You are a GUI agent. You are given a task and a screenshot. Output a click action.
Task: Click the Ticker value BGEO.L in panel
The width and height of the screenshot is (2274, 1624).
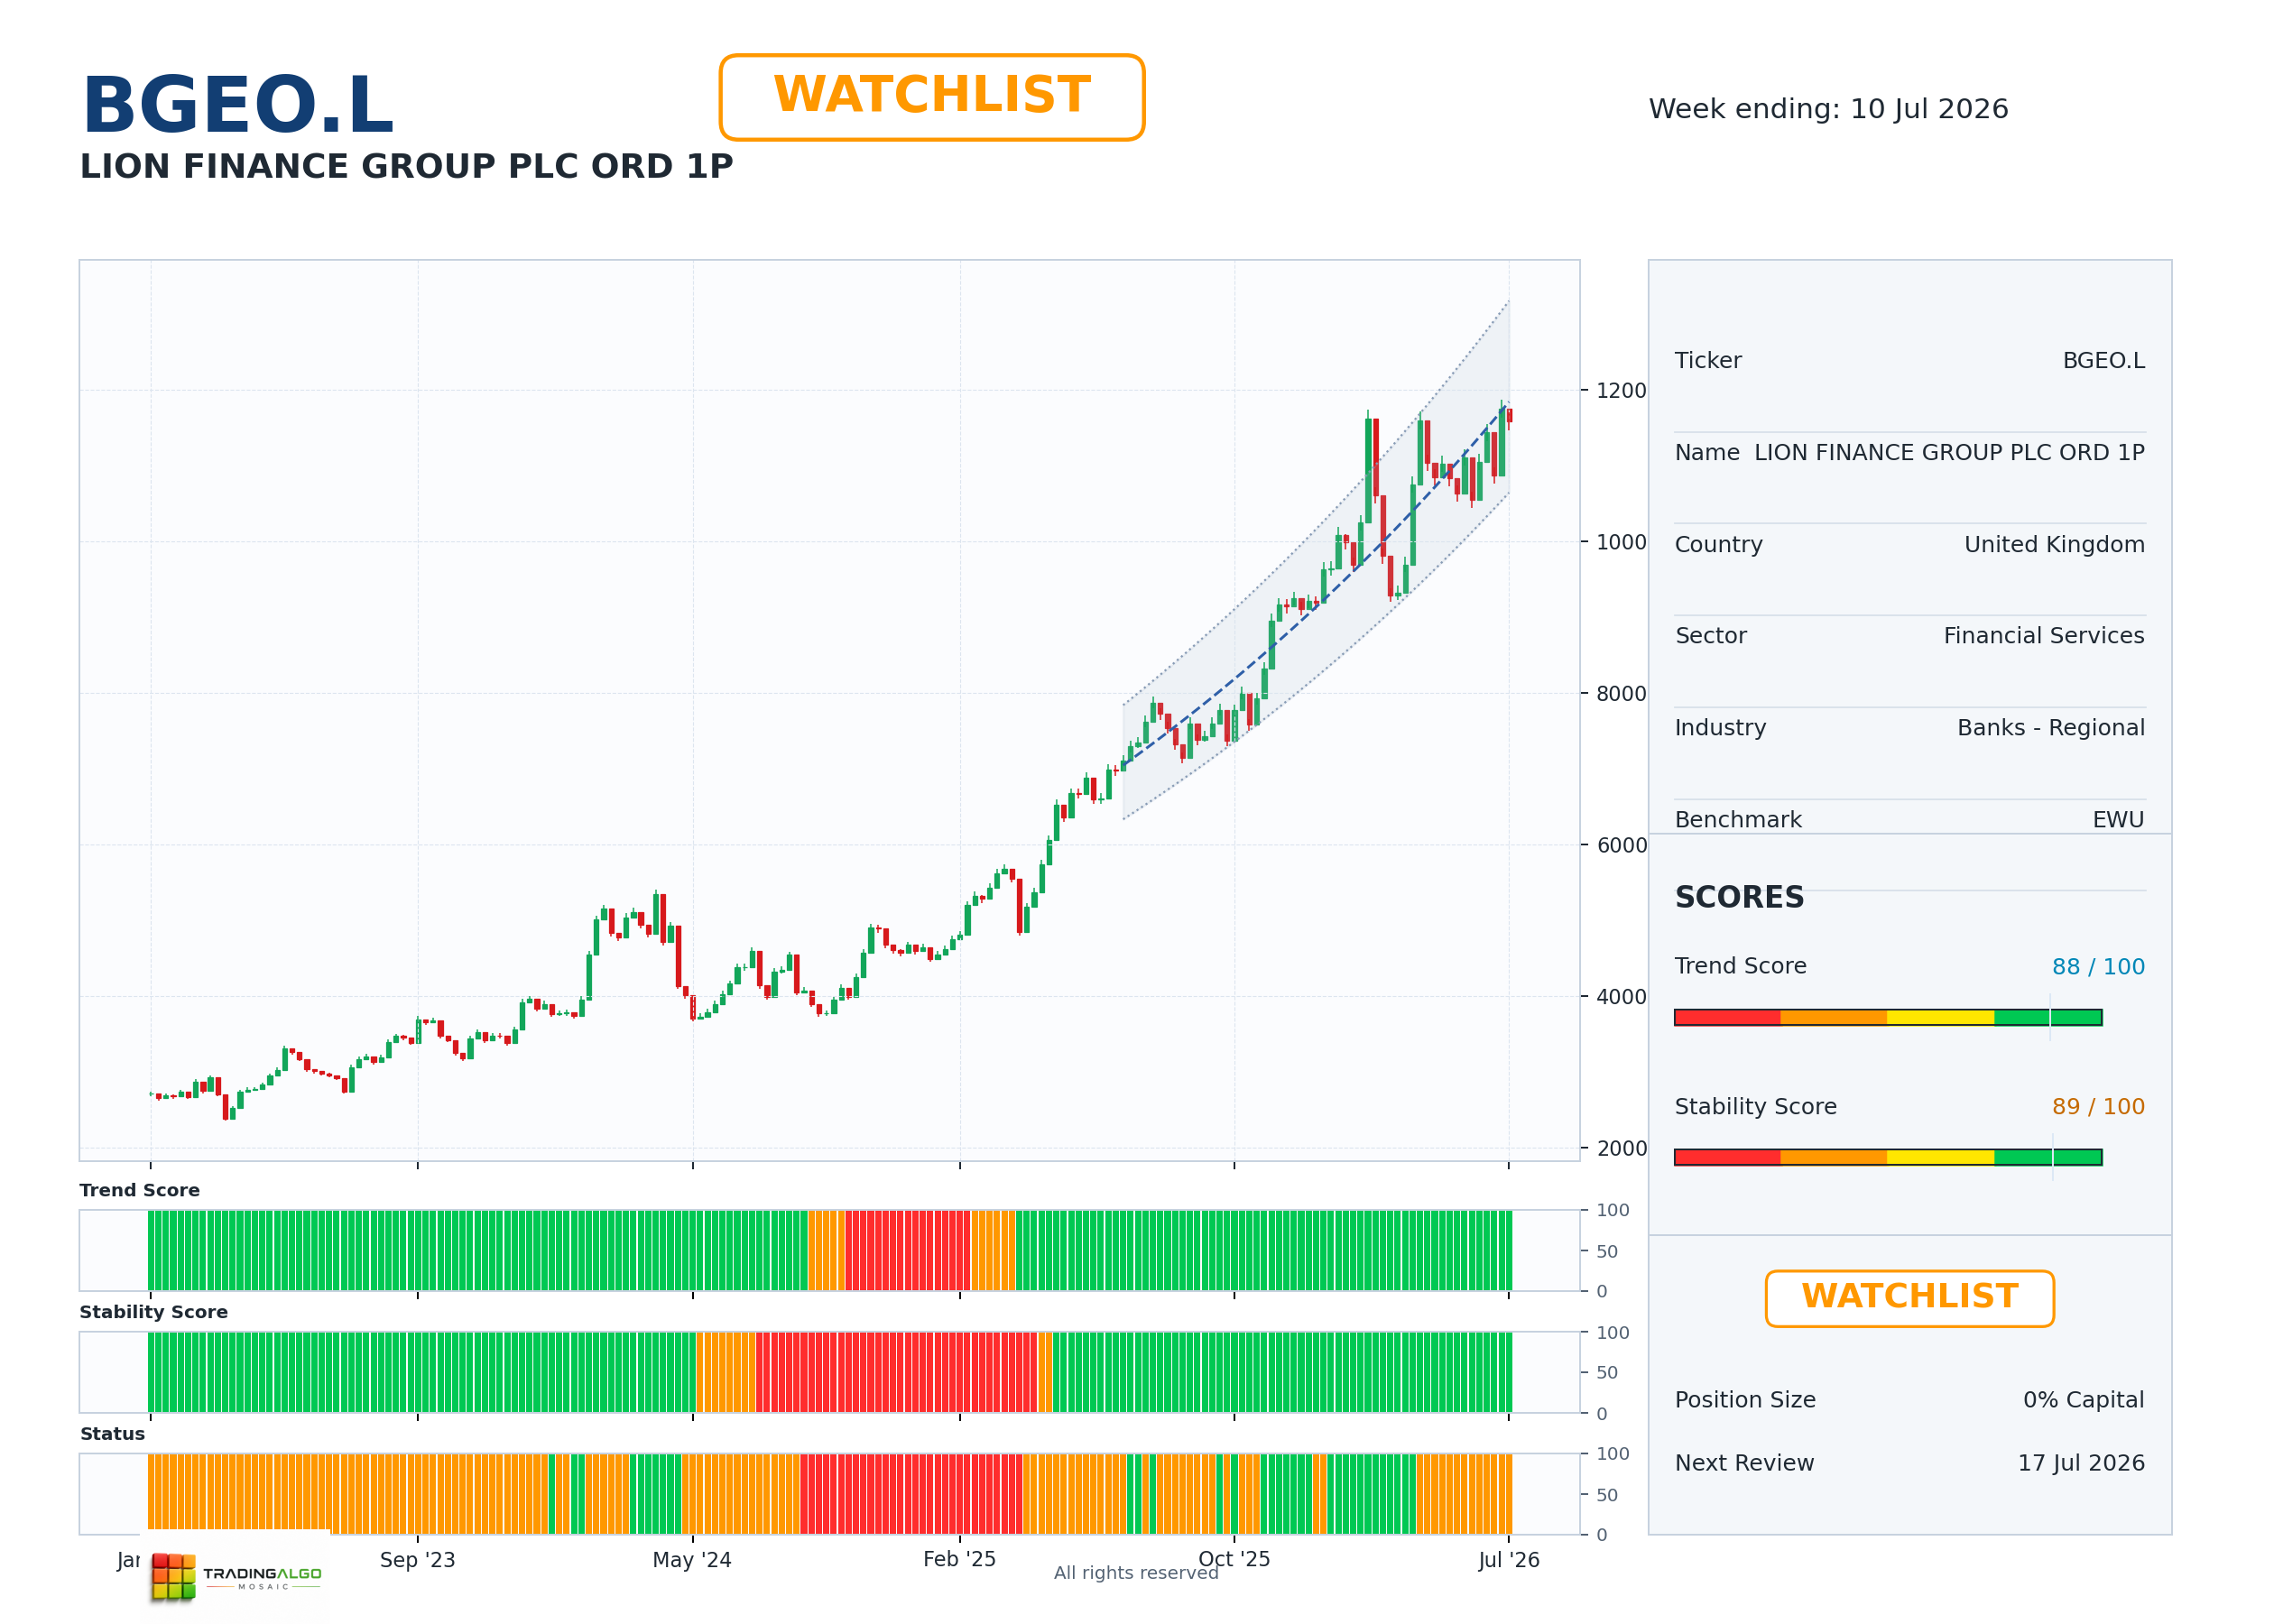(x=2103, y=360)
